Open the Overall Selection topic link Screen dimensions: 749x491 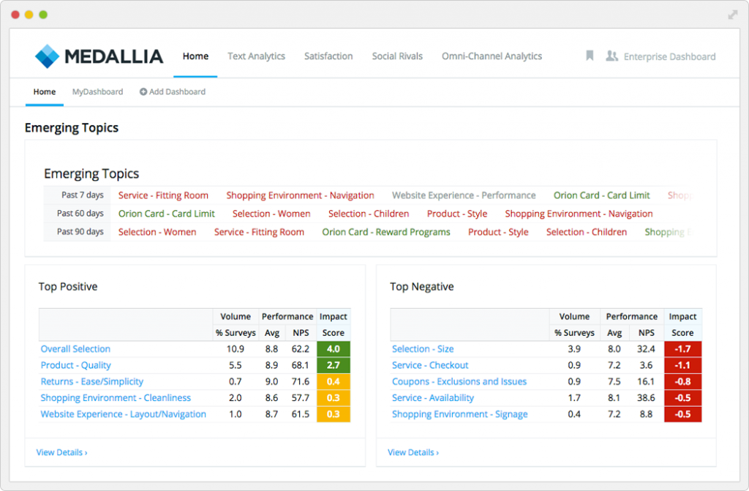75,349
